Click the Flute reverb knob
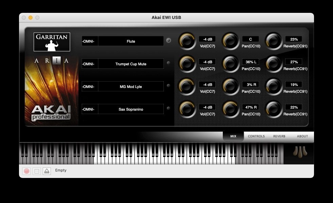The image size is (333, 203). (274, 41)
